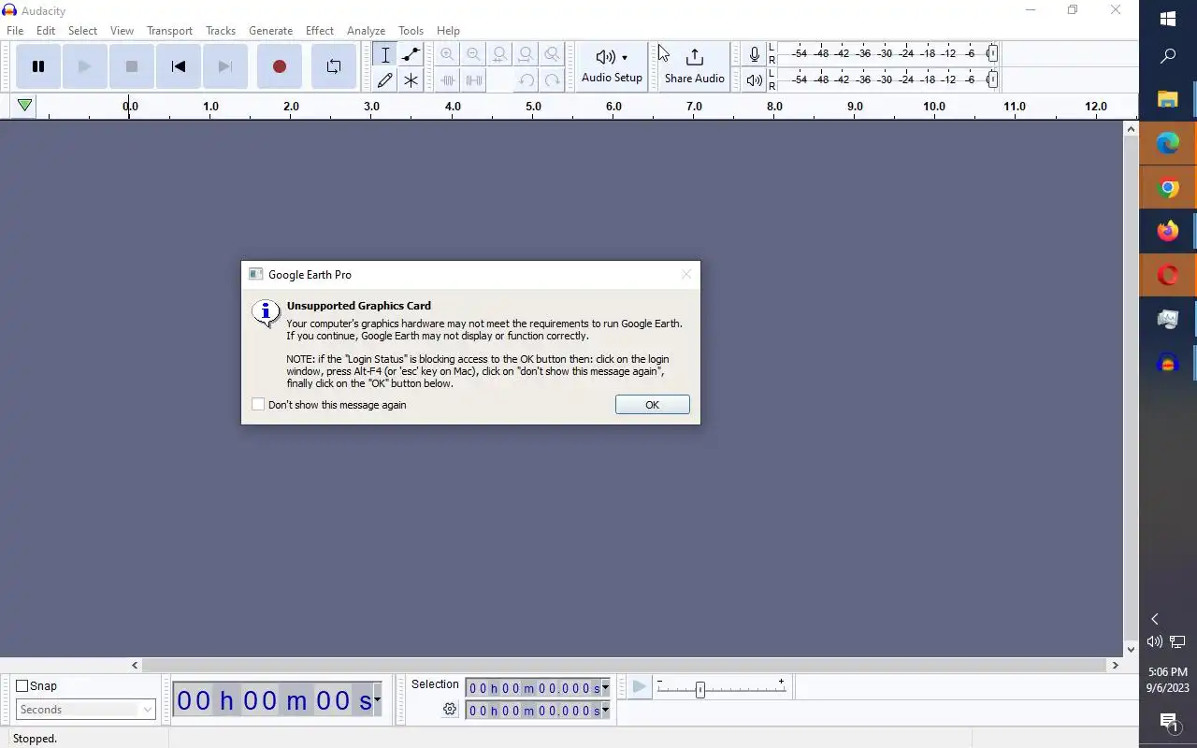Viewport: 1197px width, 748px height.
Task: Click the Zoom In magnifier
Action: (448, 54)
